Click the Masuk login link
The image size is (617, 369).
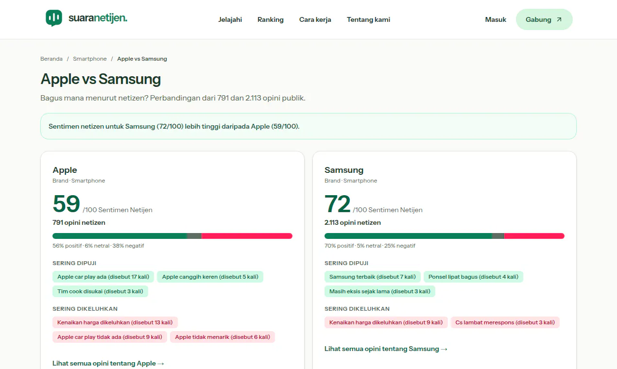(x=496, y=19)
